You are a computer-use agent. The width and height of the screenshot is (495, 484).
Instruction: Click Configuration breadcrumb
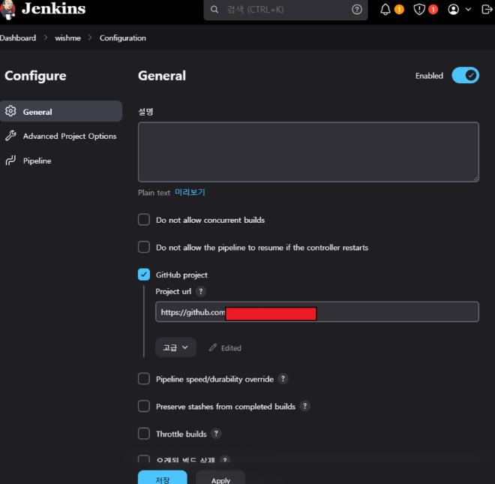click(122, 38)
